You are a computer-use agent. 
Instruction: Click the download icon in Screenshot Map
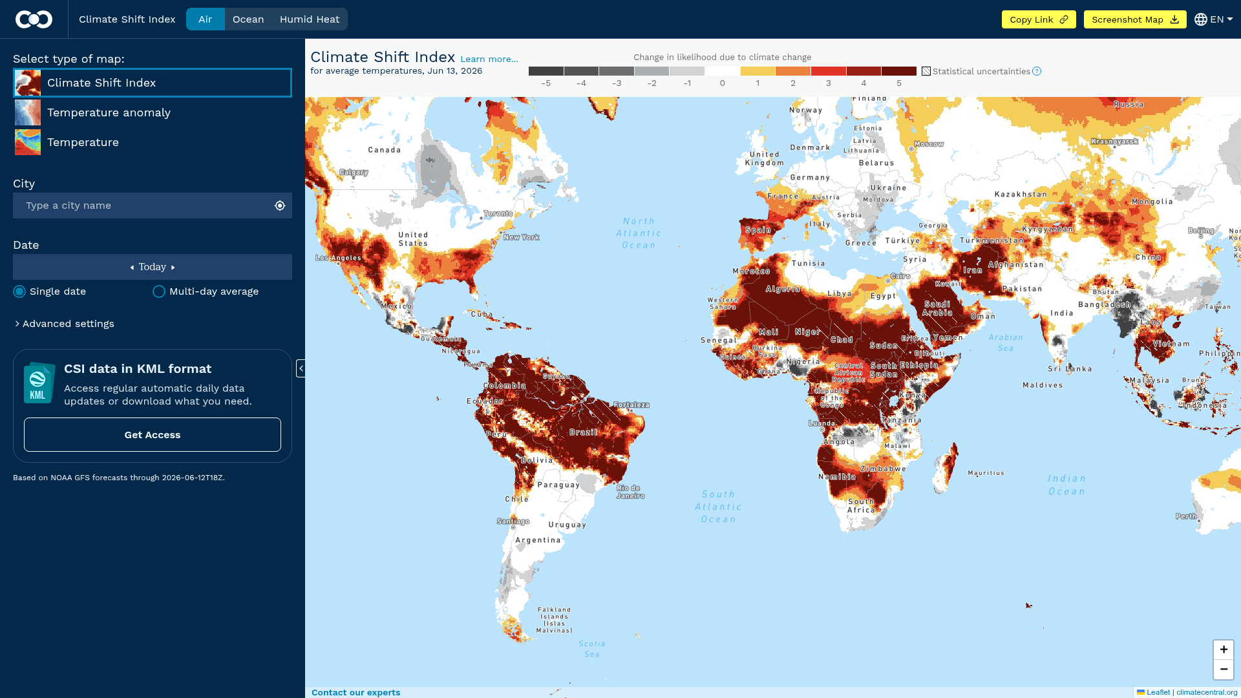[1174, 19]
